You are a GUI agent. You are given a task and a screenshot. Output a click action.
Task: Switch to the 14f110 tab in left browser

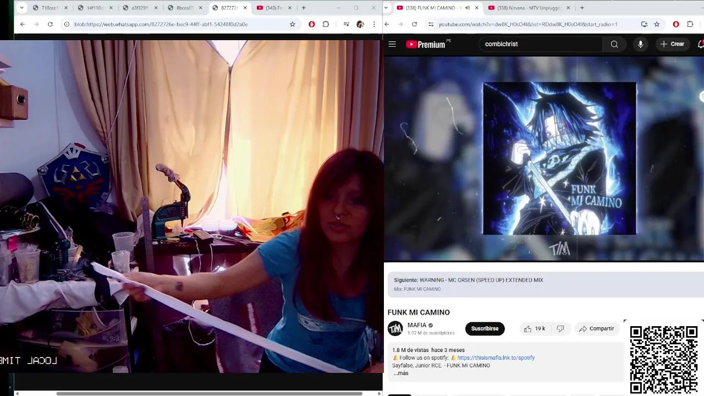pyautogui.click(x=95, y=8)
